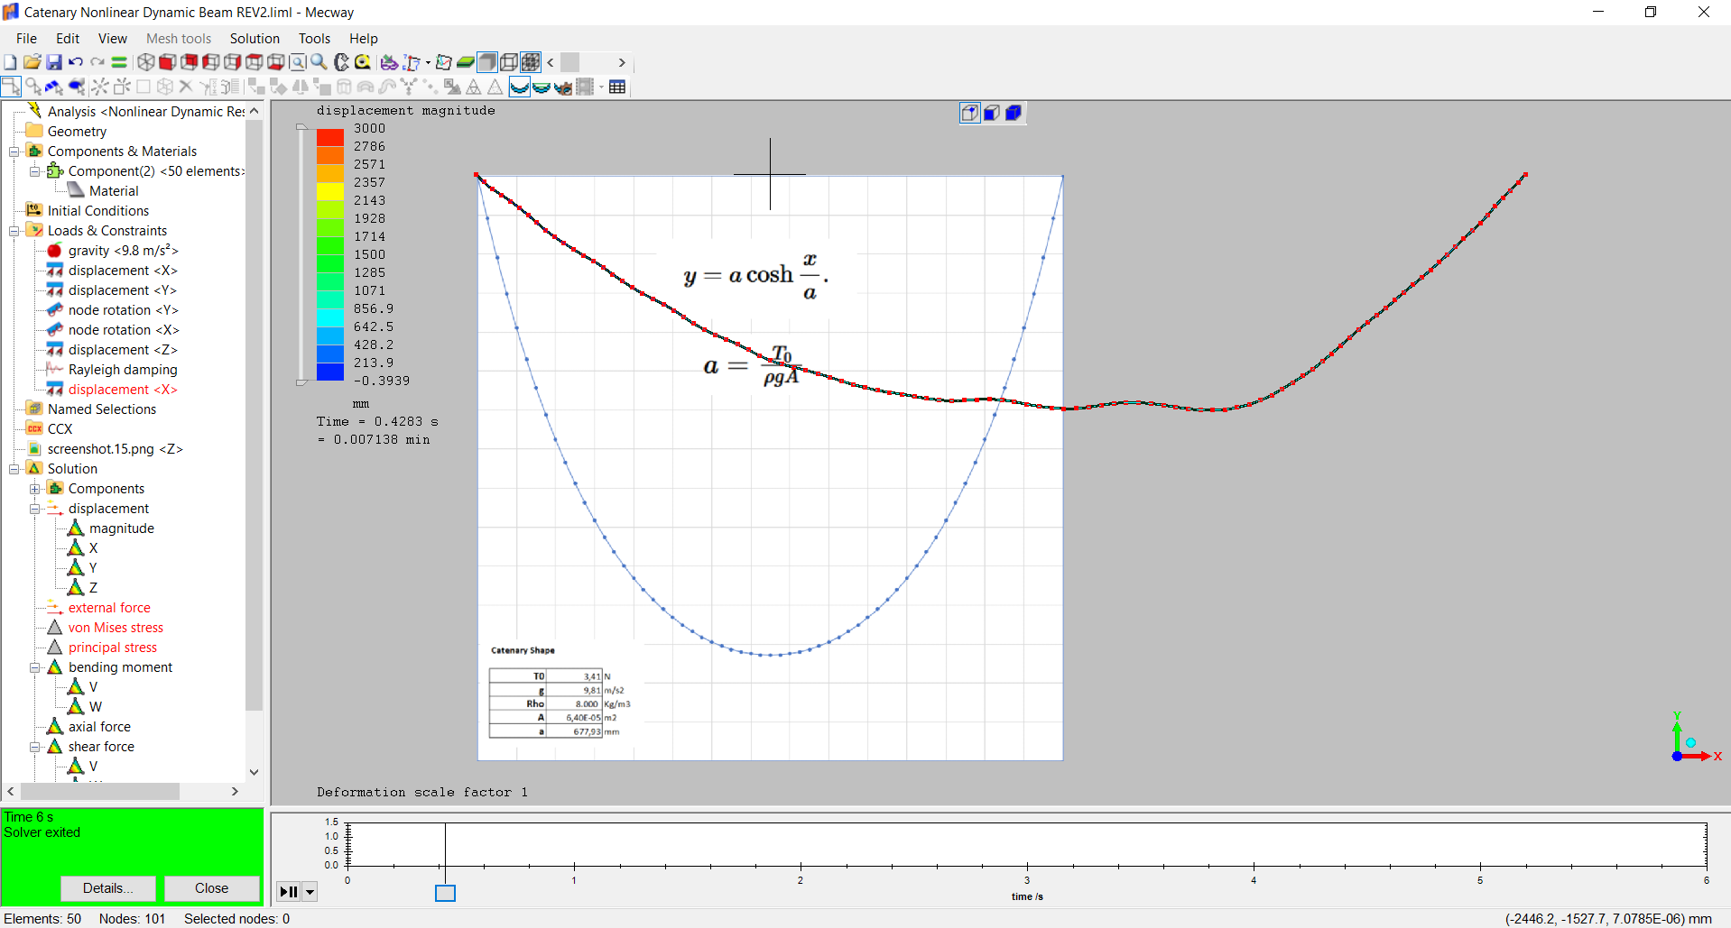Select the von Mises stress result
Viewport: 1731px width, 928px height.
tap(116, 628)
